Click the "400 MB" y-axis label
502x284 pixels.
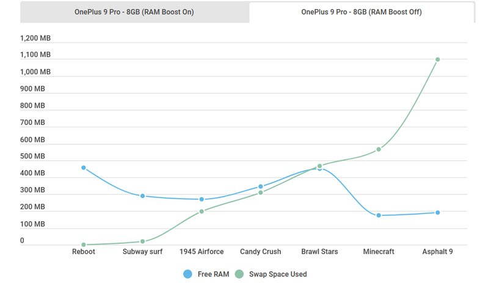[x=32, y=173]
